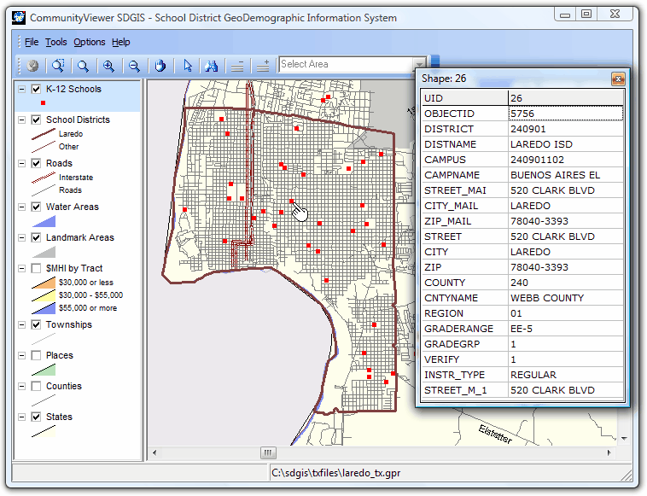
Task: Click the magnifier zoom tool
Action: coord(84,65)
